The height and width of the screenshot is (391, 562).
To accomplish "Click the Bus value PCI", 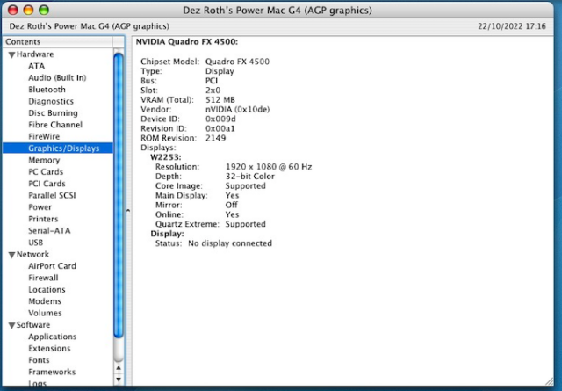I will point(211,81).
